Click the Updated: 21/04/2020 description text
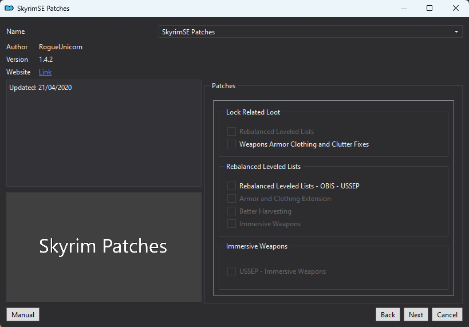469x327 pixels. [41, 88]
